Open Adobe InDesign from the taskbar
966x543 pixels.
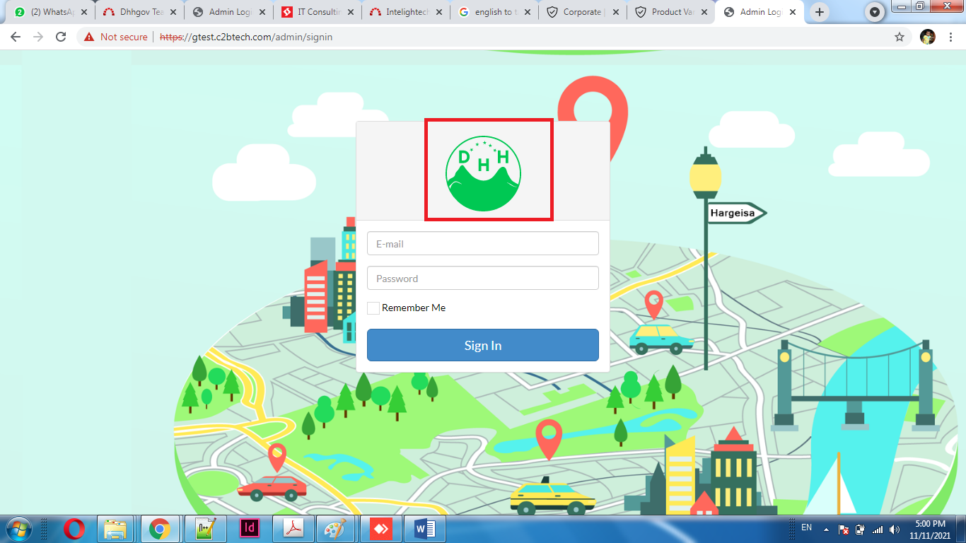coord(249,529)
